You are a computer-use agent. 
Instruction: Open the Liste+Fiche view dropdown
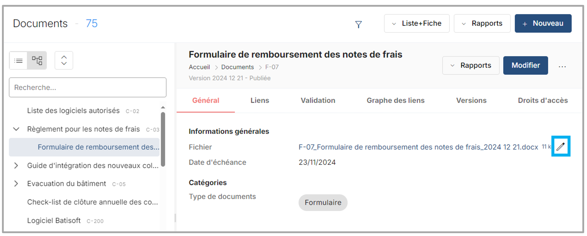(416, 24)
